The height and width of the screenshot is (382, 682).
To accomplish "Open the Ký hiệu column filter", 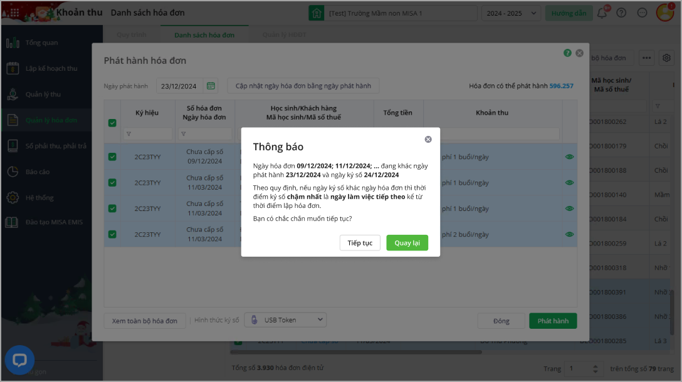I will 147,134.
